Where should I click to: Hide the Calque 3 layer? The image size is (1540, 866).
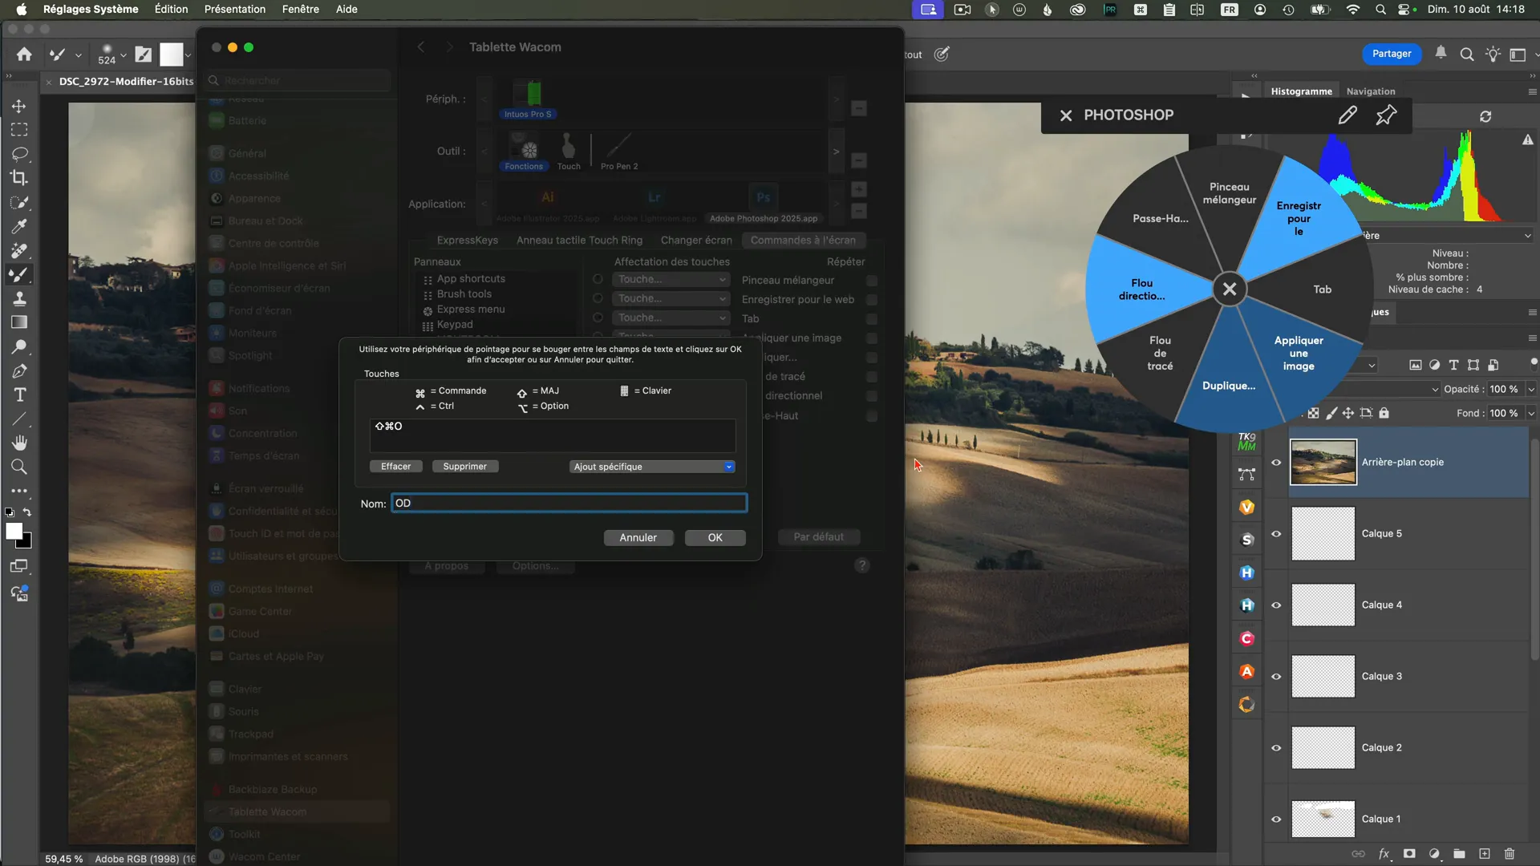[x=1276, y=676]
